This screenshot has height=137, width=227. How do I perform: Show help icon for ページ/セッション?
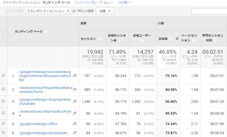194,40
